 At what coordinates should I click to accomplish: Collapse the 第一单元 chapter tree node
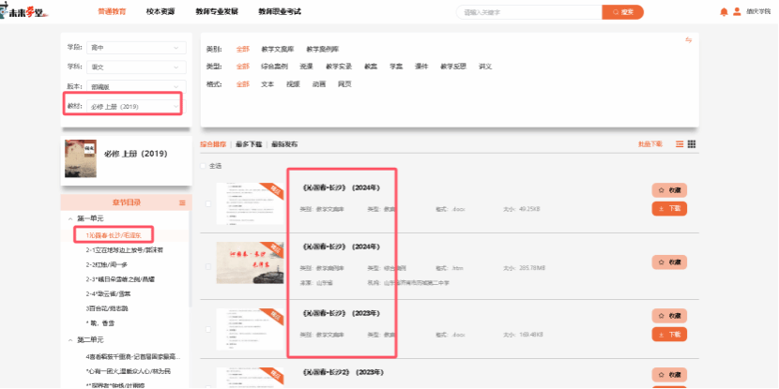point(71,217)
